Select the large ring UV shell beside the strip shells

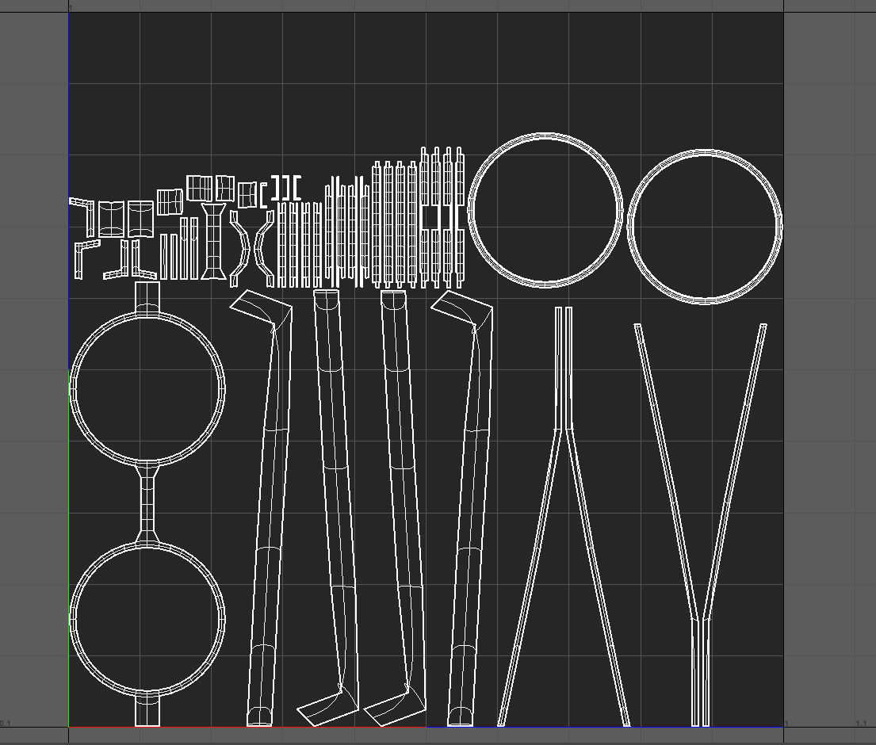tap(545, 211)
